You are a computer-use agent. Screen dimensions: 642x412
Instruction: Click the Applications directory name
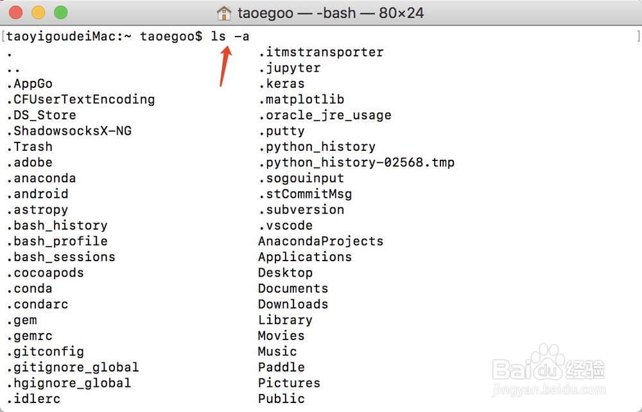(x=305, y=257)
